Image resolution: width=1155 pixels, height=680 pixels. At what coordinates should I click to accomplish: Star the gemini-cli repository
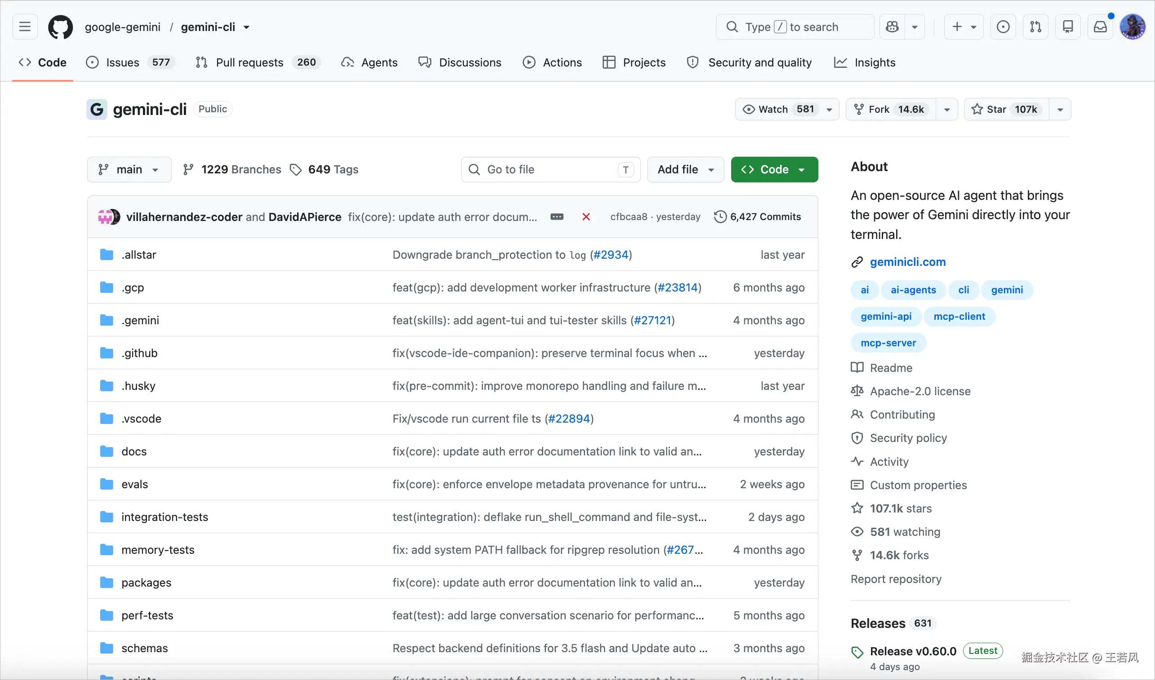(1006, 109)
